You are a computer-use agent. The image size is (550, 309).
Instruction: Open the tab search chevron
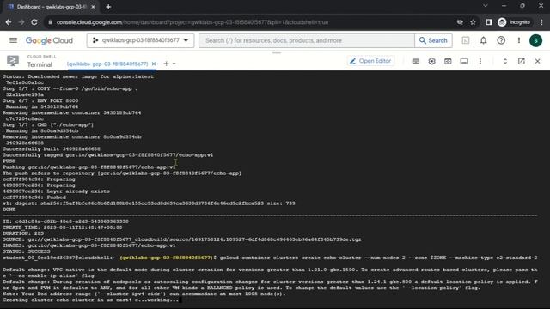[485, 6]
